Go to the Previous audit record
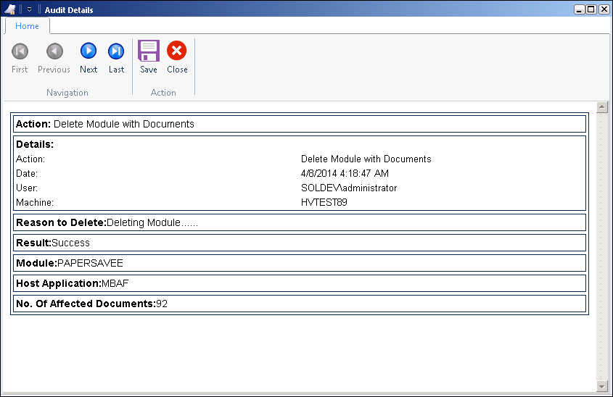Image resolution: width=613 pixels, height=397 pixels. pyautogui.click(x=54, y=58)
